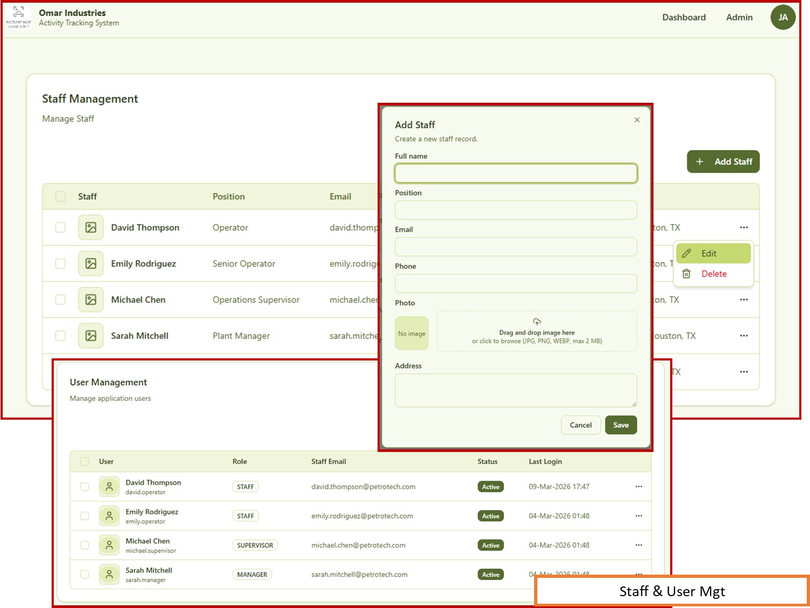Click Michael Chen's user avatar icon

point(109,545)
